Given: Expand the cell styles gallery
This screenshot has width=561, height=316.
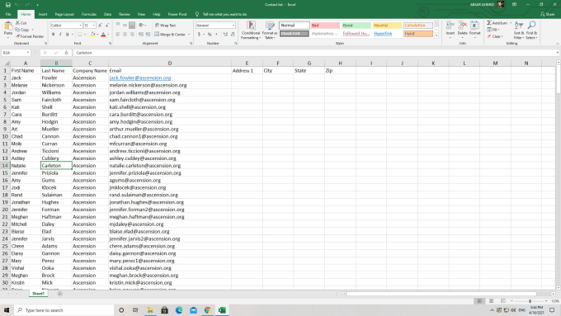Looking at the screenshot, I should click(436, 35).
